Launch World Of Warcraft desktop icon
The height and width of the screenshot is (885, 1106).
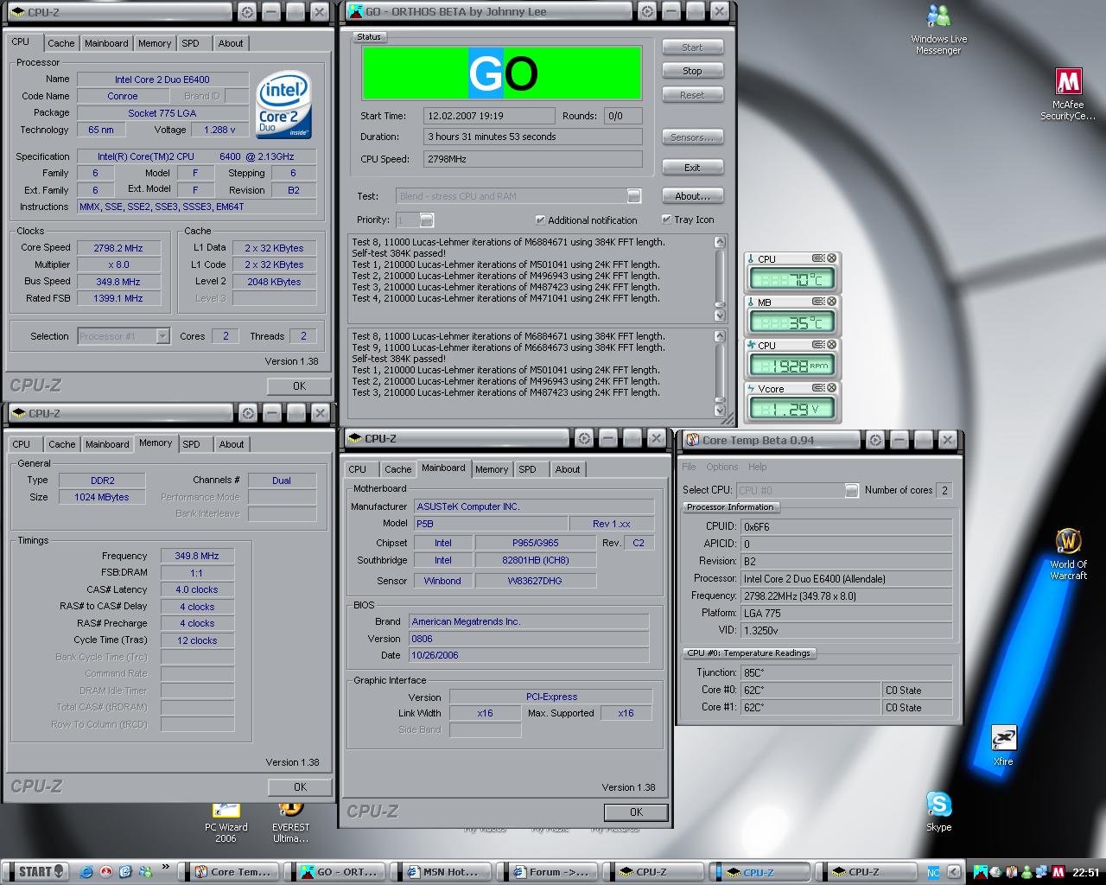pyautogui.click(x=1068, y=555)
